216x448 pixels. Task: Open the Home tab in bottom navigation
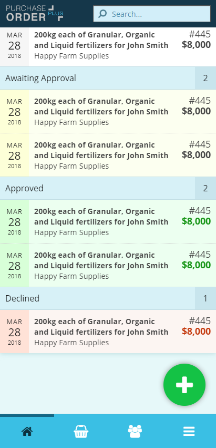click(27, 431)
